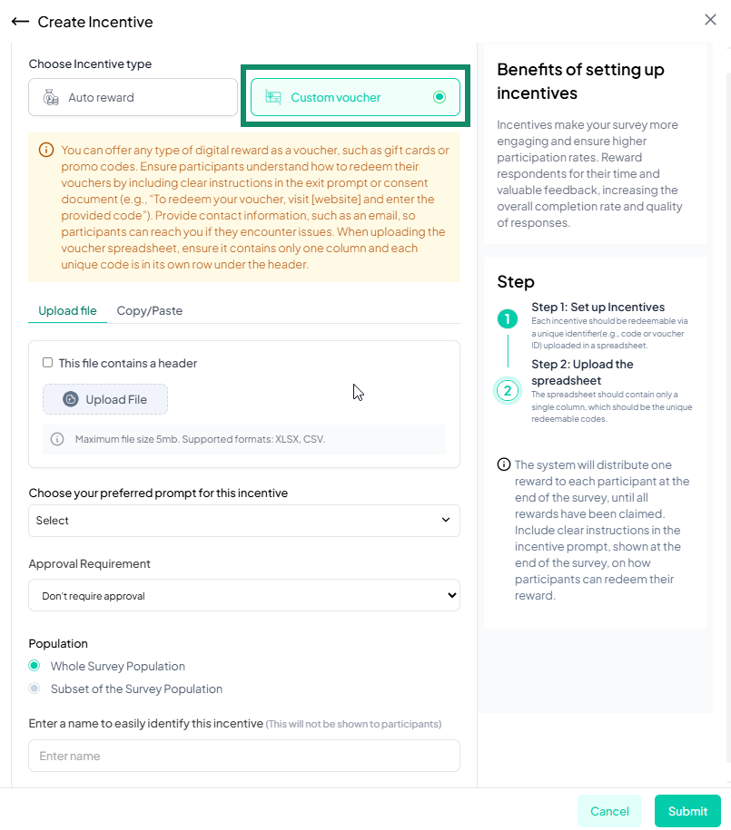Click the Custom voucher card icon
The image size is (731, 830).
(272, 96)
